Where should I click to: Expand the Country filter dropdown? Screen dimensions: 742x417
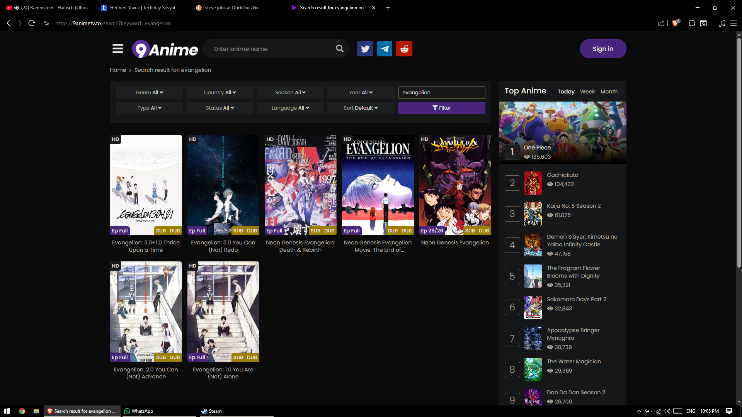(220, 93)
